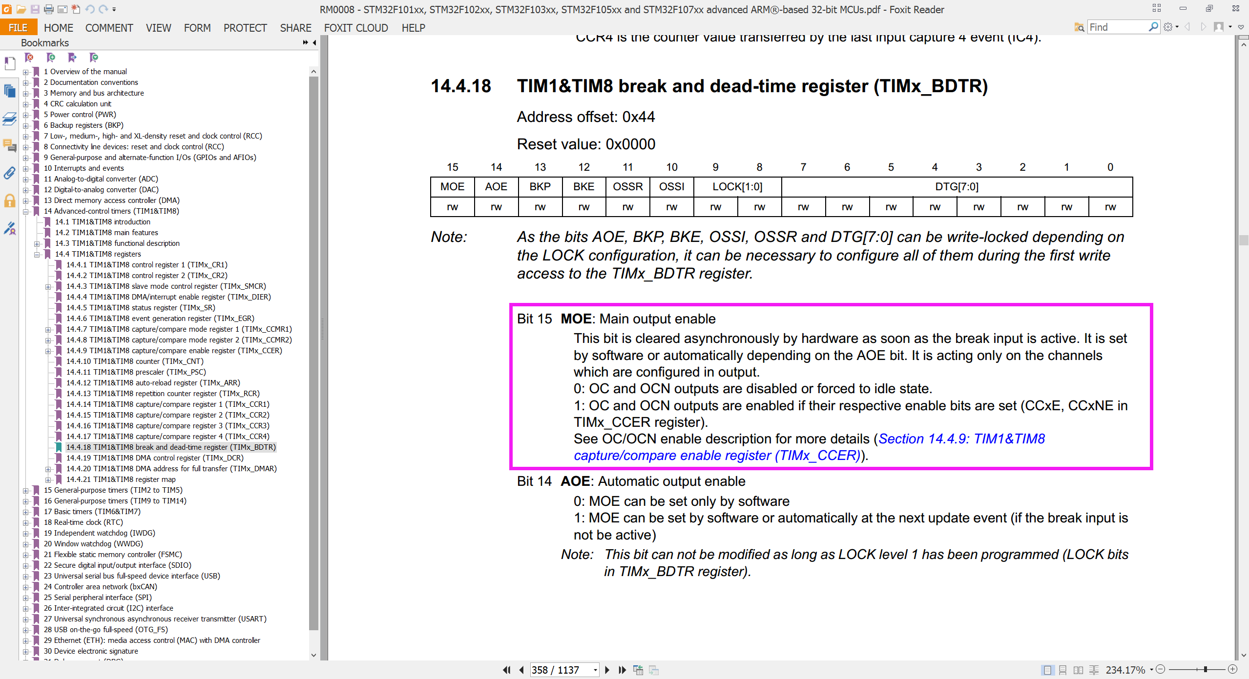Click the magnifier icon in the Find box
Image resolution: width=1249 pixels, height=679 pixels.
[1153, 27]
